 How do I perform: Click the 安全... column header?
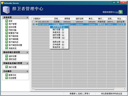pos(121,19)
